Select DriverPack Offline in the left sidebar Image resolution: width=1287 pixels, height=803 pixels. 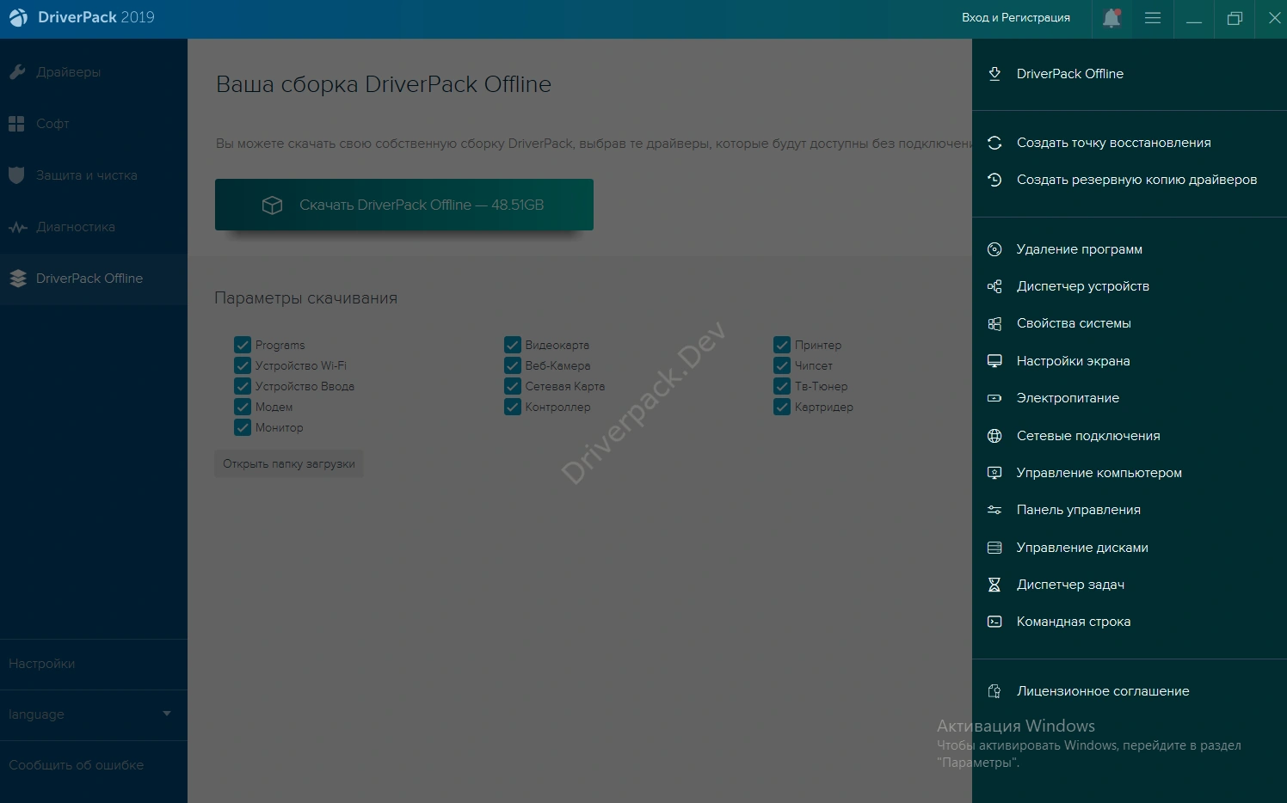coord(94,279)
